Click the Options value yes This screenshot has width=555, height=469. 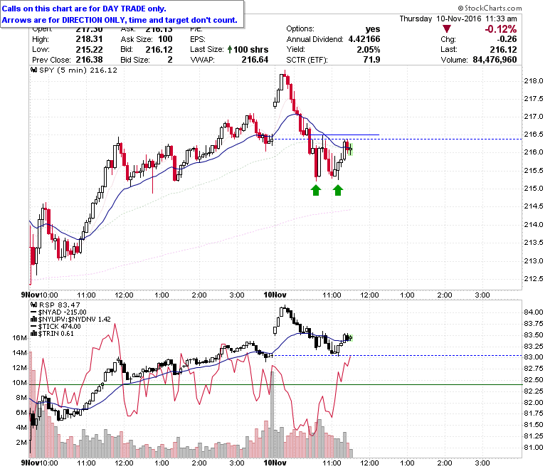[x=373, y=29]
